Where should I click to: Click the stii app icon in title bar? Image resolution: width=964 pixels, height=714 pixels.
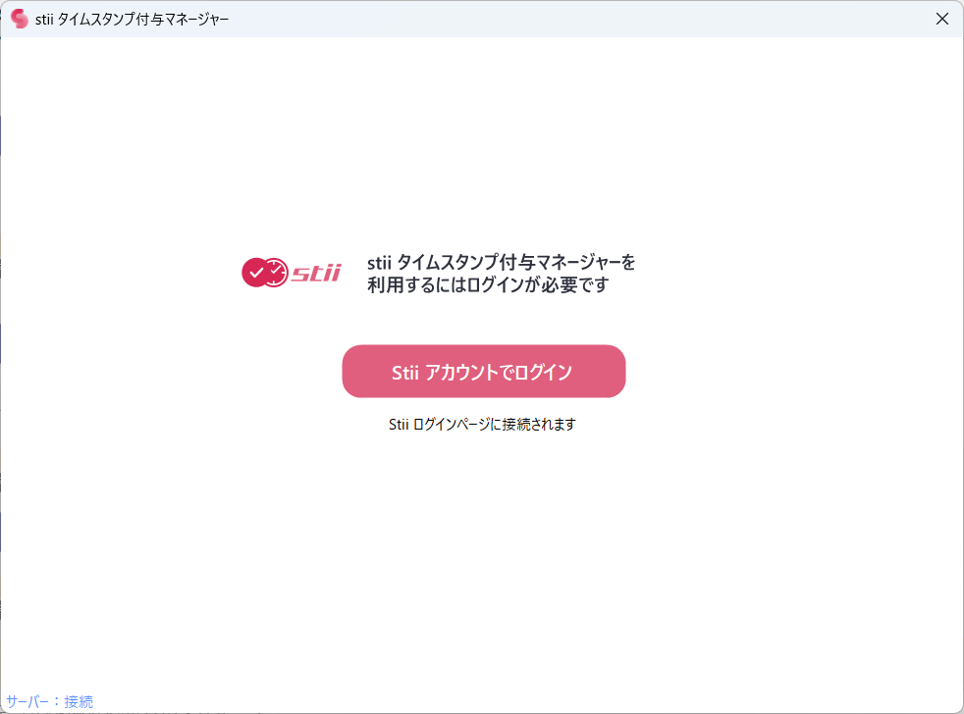tap(20, 19)
